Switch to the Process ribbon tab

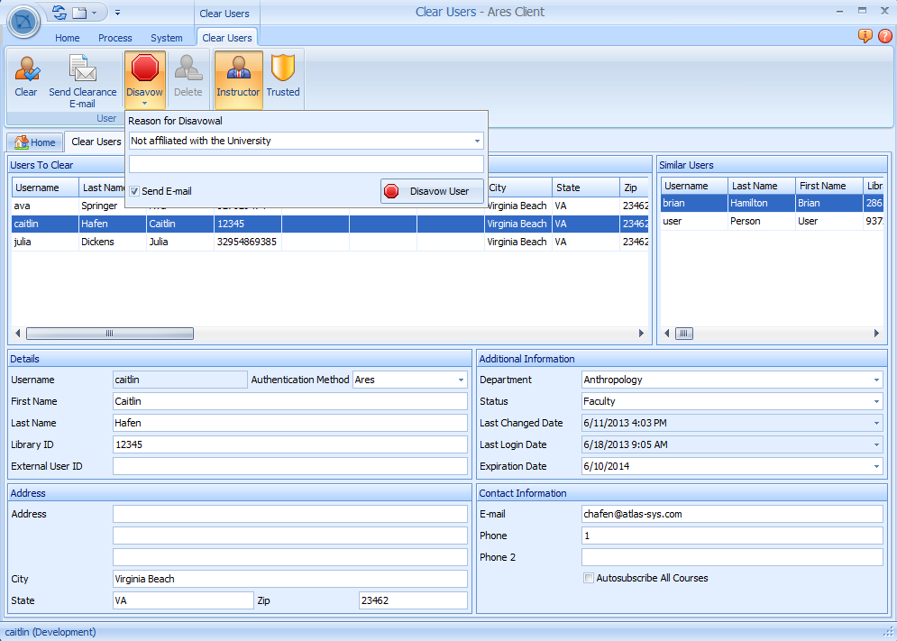tap(115, 38)
